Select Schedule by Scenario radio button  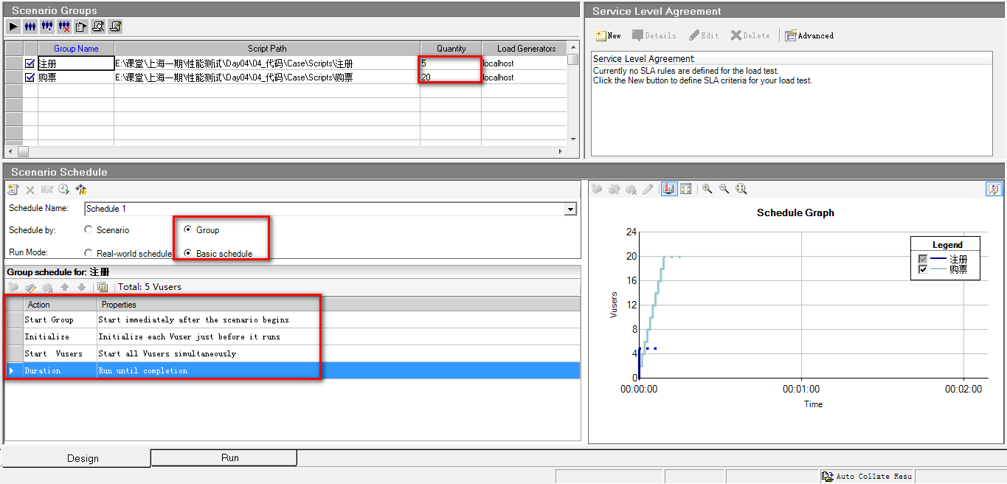click(x=89, y=230)
